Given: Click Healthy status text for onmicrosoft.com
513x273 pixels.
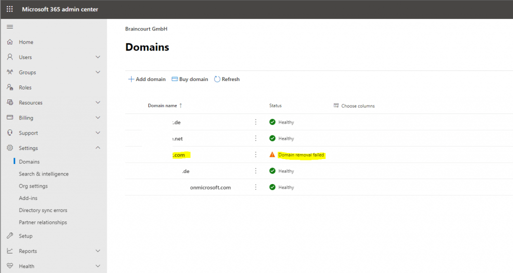Looking at the screenshot, I should pos(286,187).
